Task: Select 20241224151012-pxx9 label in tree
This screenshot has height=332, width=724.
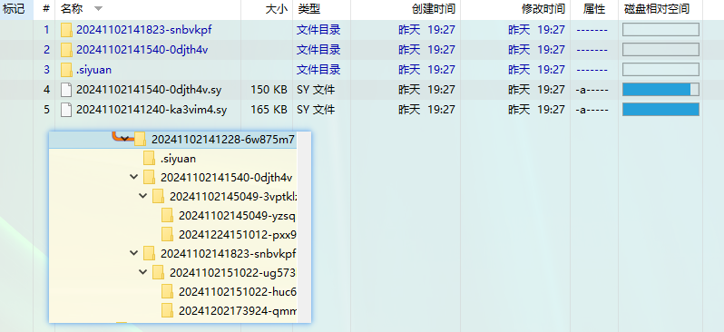Action: 238,235
